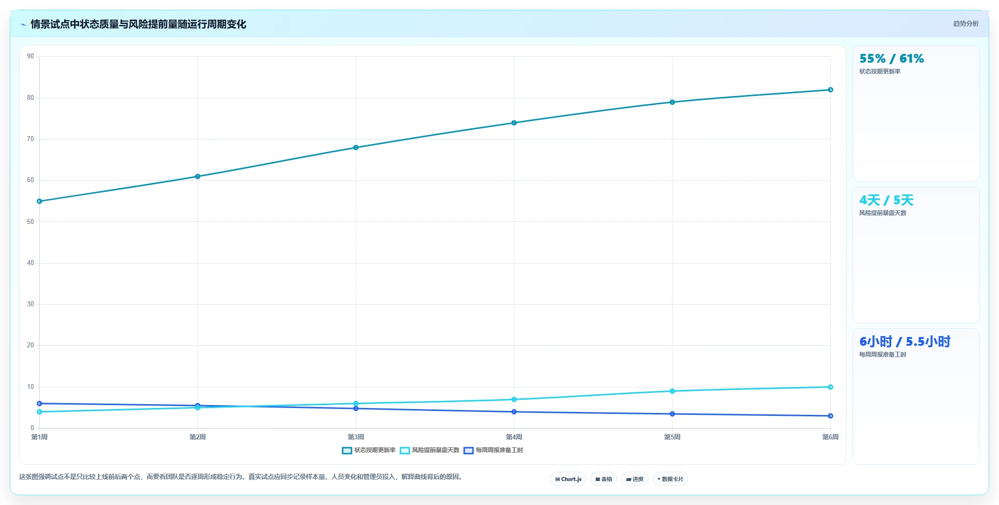Select the 数据卡片 tag
999x505 pixels.
pyautogui.click(x=670, y=479)
